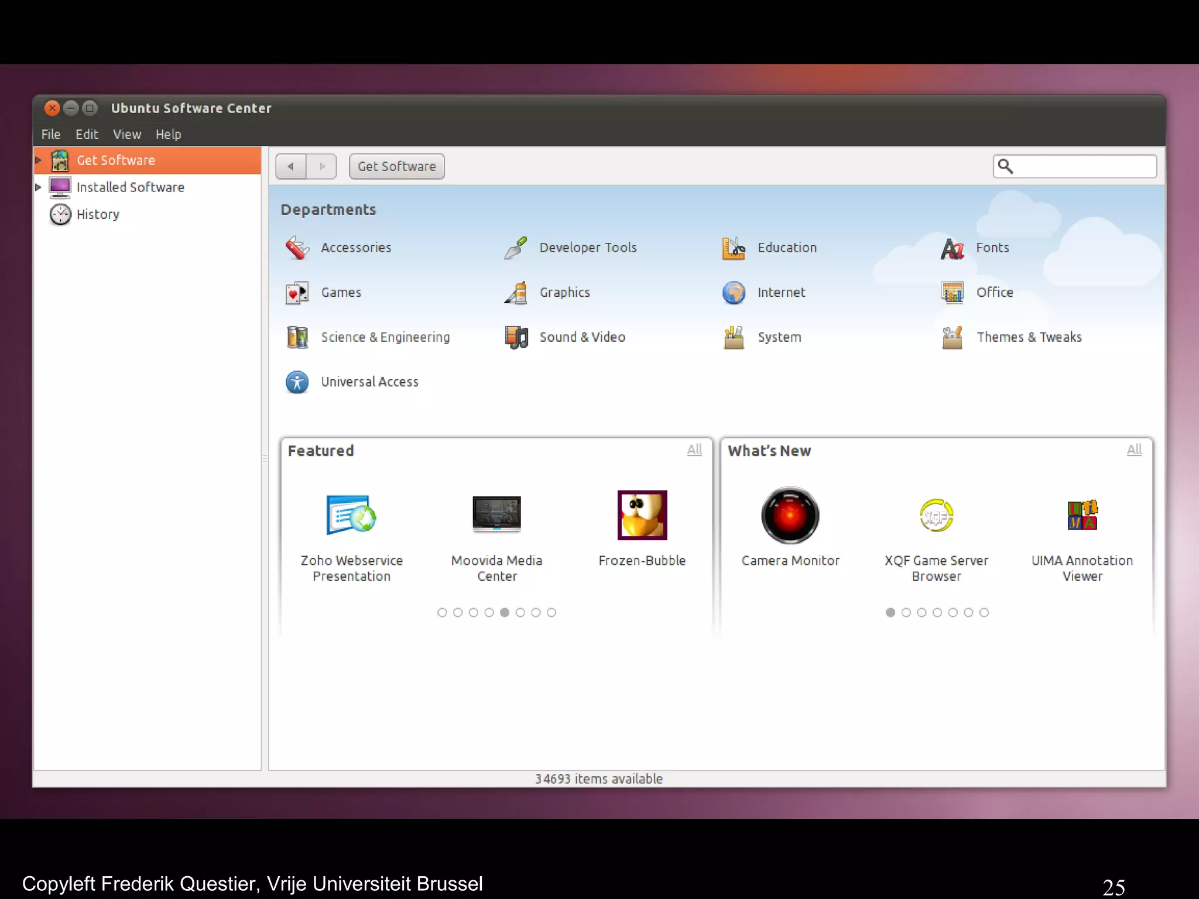Screen dimensions: 1199x899
Task: Open the Games department icon
Action: point(297,293)
